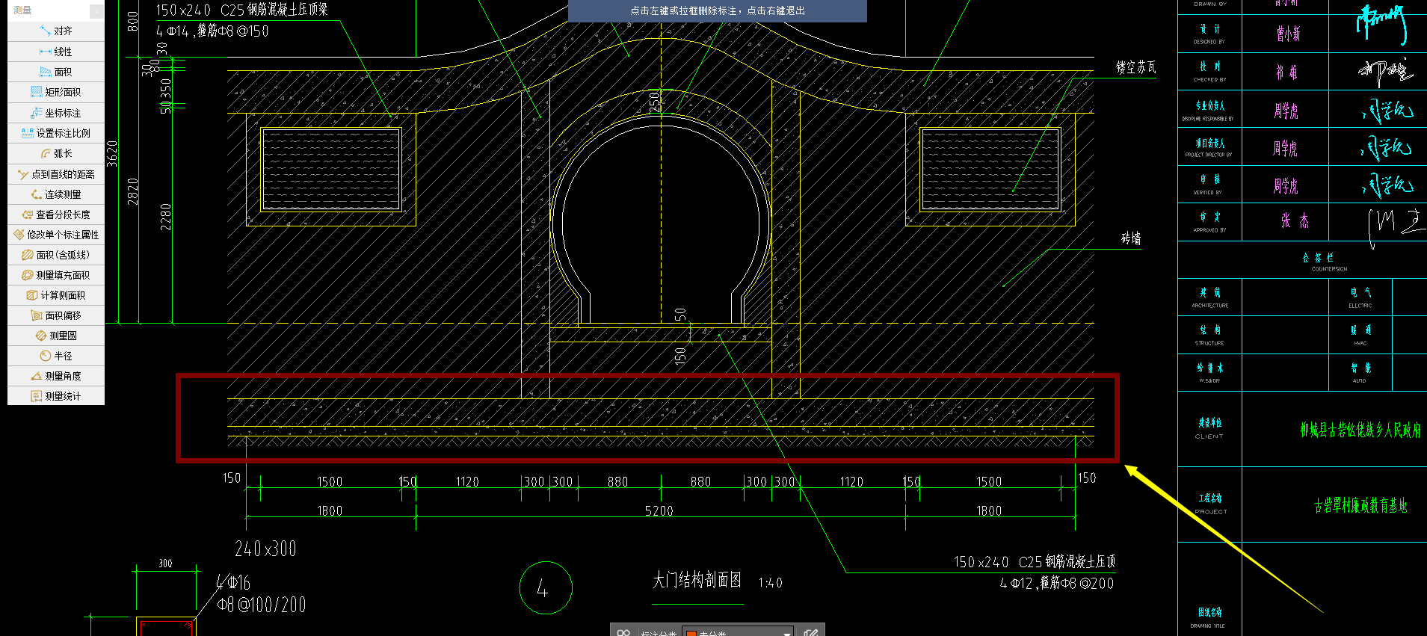Open 修改单个标注属性 annotation property editor
This screenshot has height=636, width=1427.
click(56, 235)
